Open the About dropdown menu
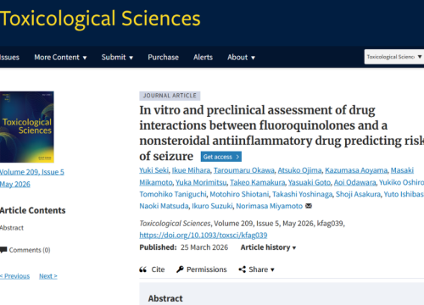This screenshot has height=305, width=424. [x=242, y=58]
